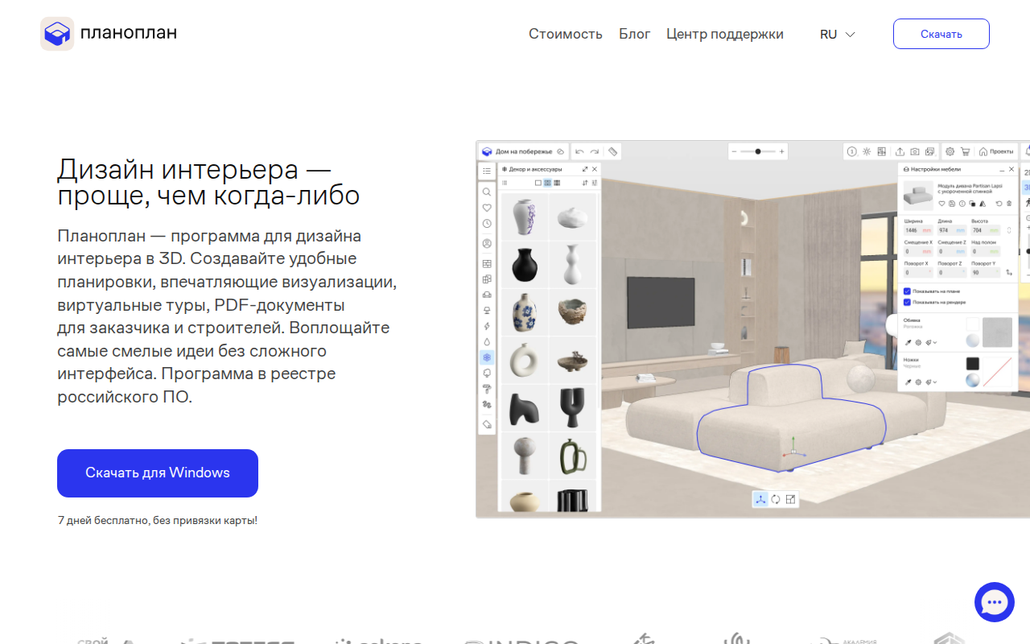This screenshot has height=644, width=1030.
Task: Click the Дом на побережье project title
Action: pos(523,151)
